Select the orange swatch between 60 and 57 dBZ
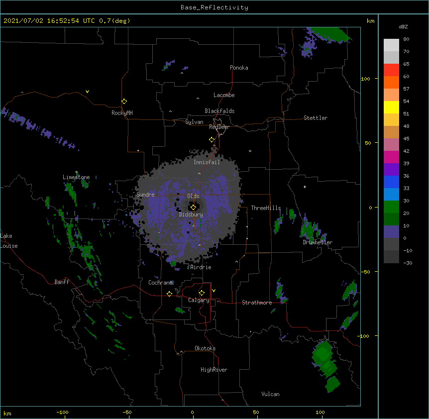The height and width of the screenshot is (419, 429). (391, 82)
